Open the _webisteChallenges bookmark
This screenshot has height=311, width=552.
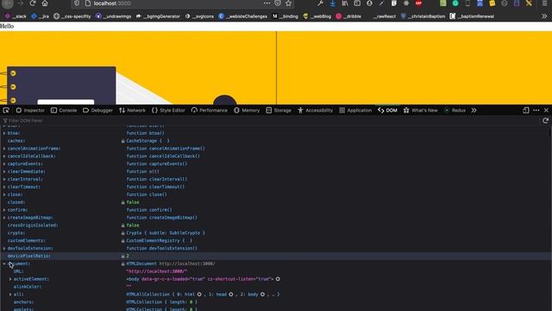click(x=242, y=16)
